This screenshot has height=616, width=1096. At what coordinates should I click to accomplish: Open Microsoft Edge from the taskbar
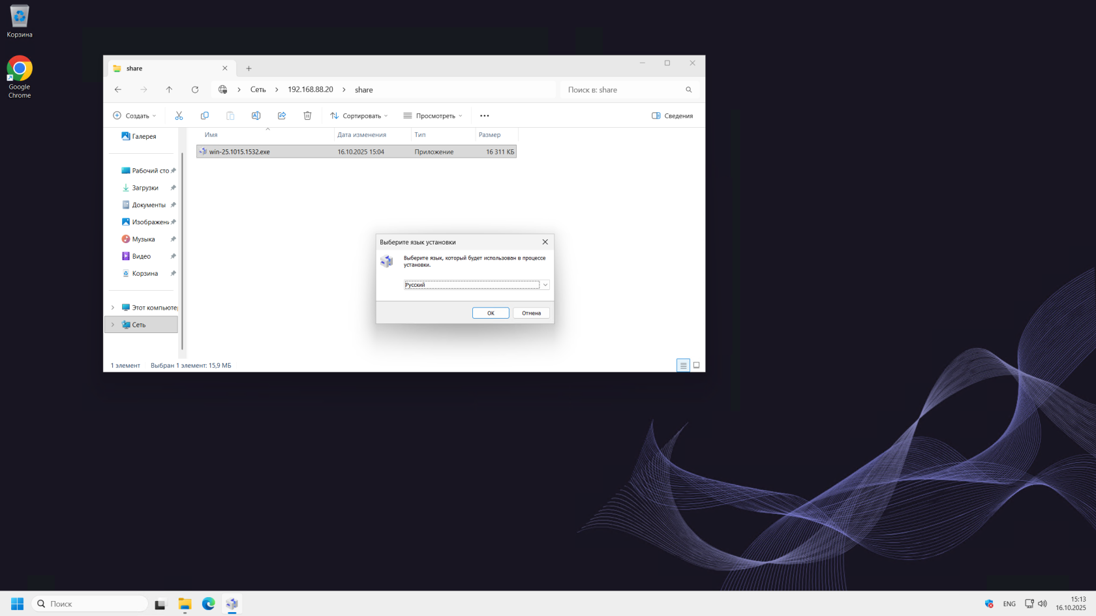208,604
